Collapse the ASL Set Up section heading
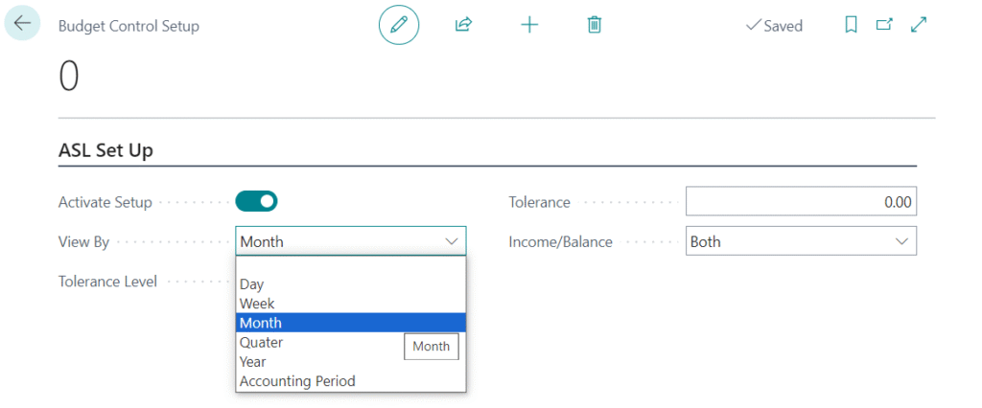 click(x=105, y=149)
